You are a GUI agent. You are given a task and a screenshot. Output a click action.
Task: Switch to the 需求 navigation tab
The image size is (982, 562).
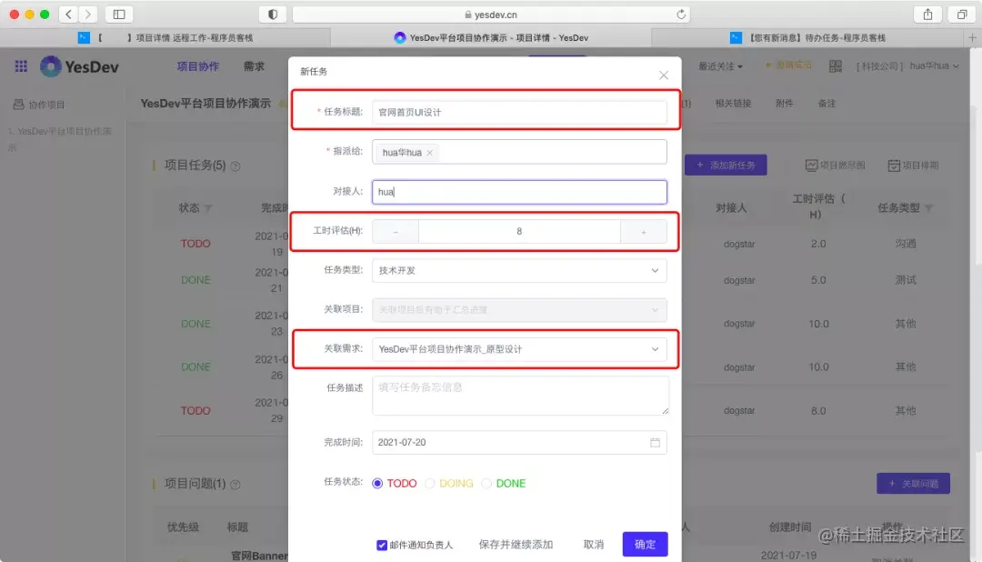(x=254, y=65)
